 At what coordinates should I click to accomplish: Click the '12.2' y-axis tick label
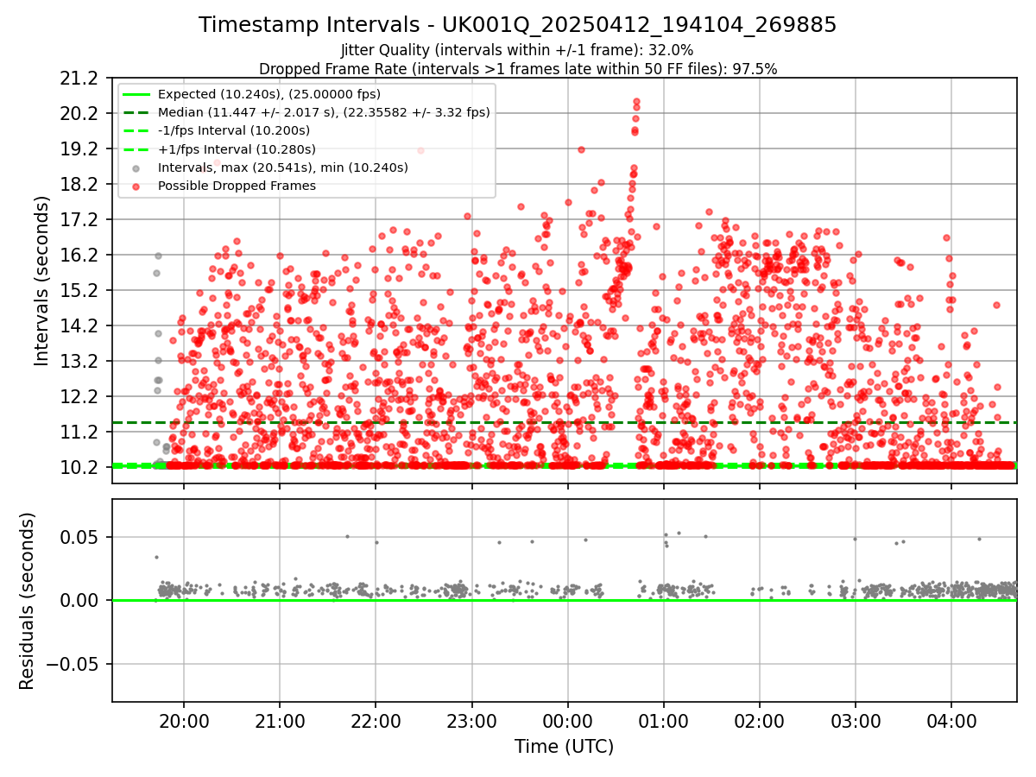click(80, 396)
